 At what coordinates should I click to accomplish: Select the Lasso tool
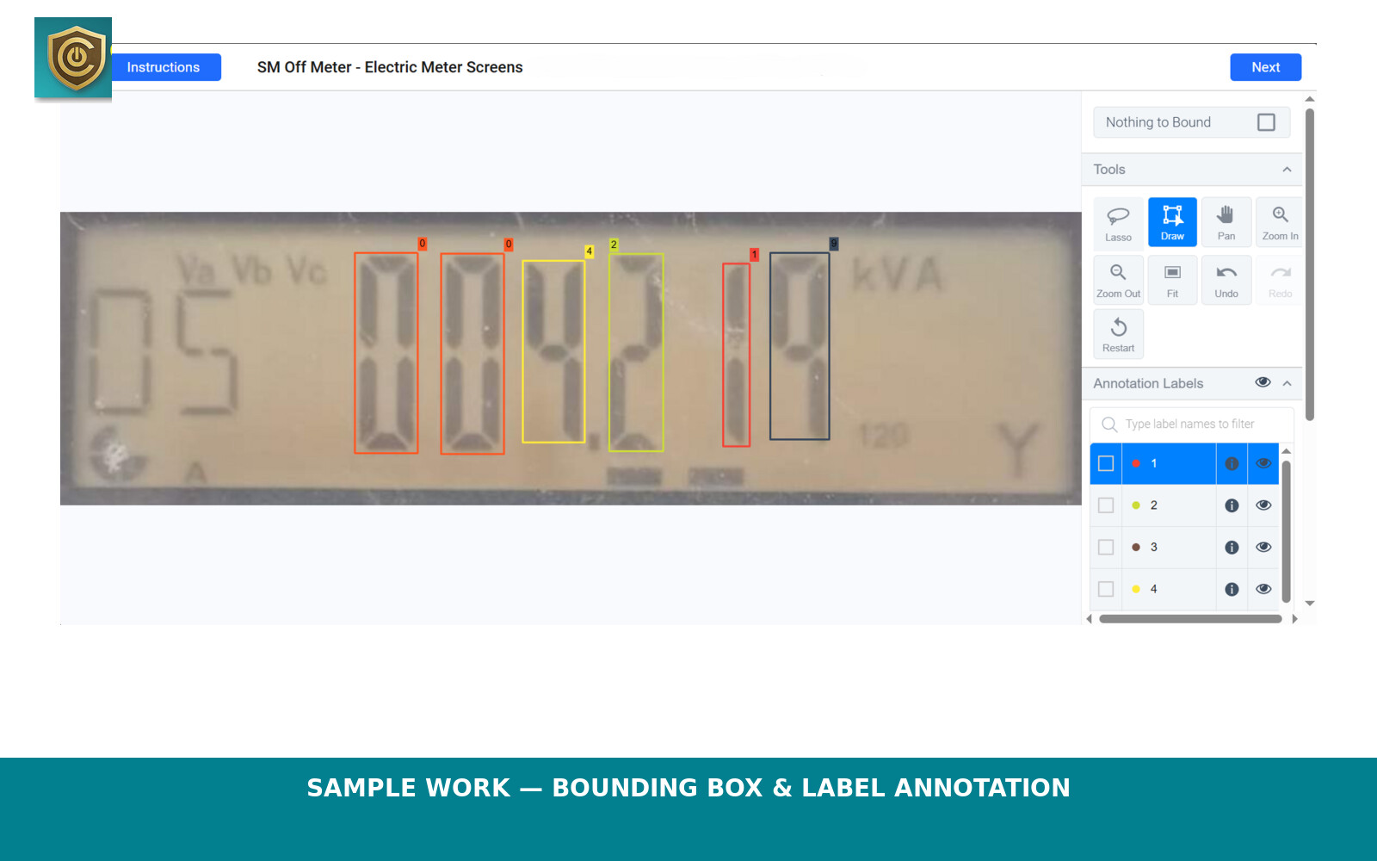(1118, 222)
